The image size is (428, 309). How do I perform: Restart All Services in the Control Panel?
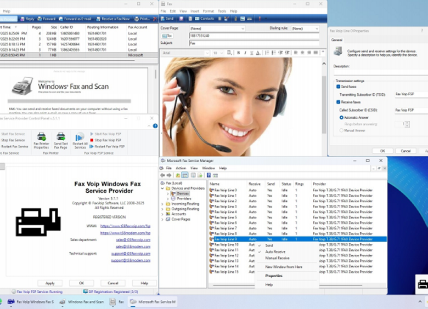pyautogui.click(x=80, y=140)
